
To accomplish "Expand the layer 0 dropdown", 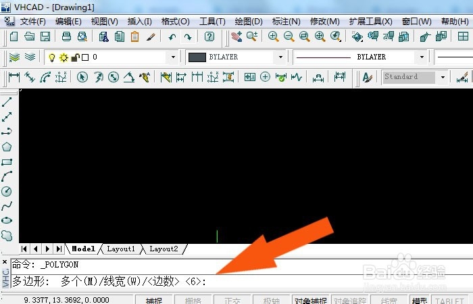I will point(173,57).
